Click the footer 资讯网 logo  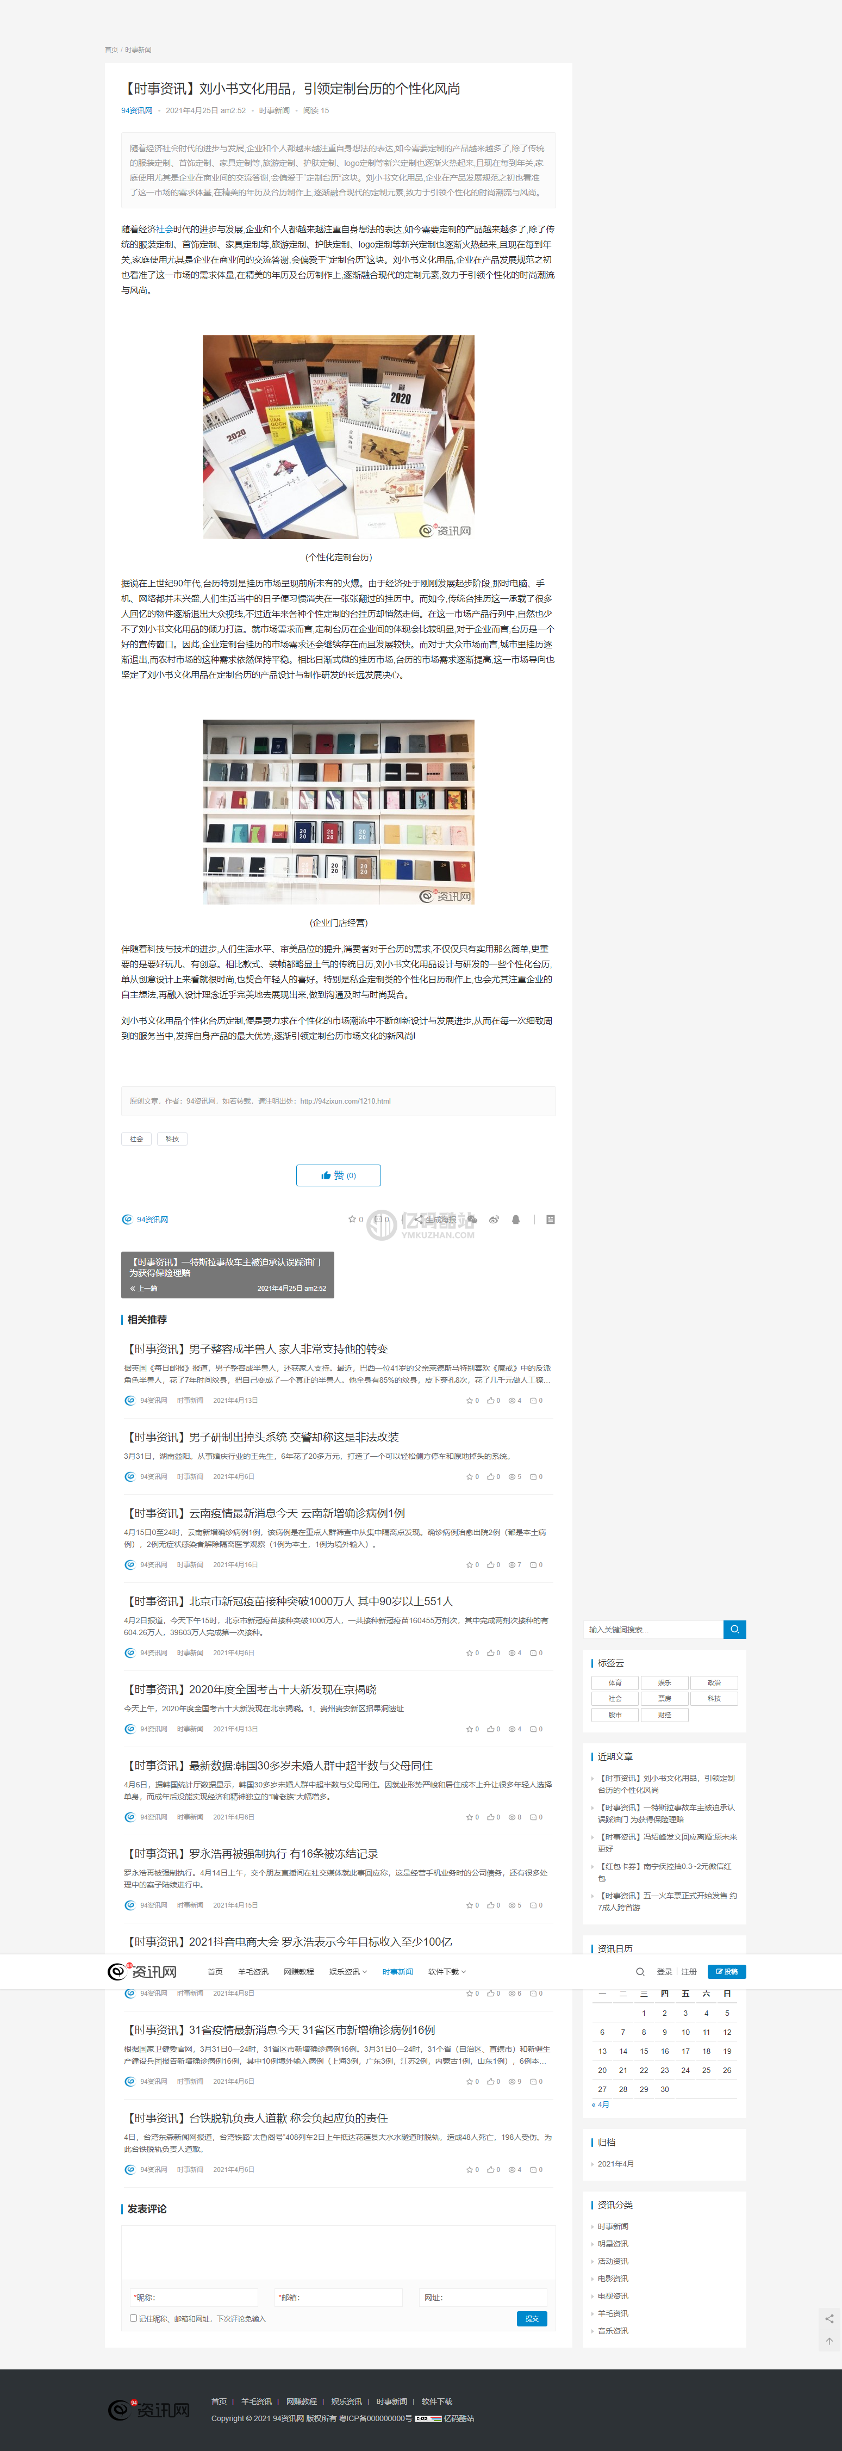(x=149, y=2409)
